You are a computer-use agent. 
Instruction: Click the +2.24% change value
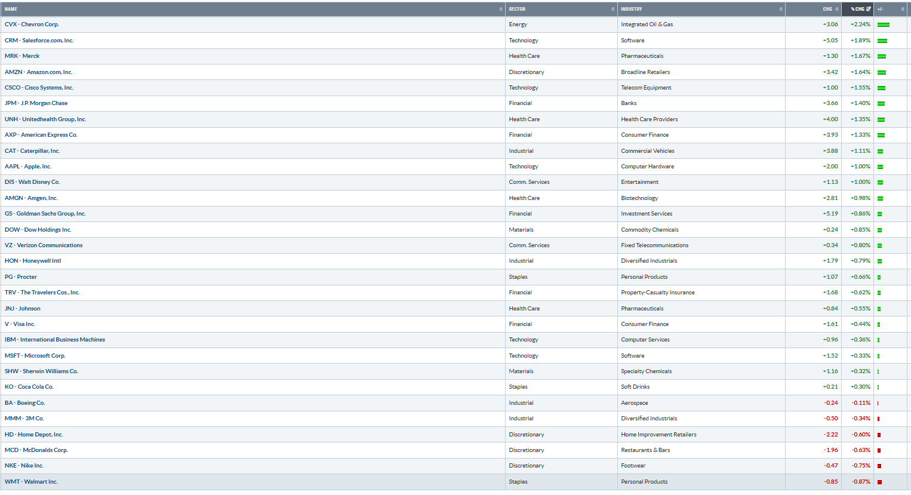pyautogui.click(x=860, y=24)
